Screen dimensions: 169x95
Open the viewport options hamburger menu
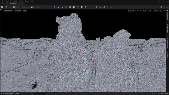(x=2, y=11)
